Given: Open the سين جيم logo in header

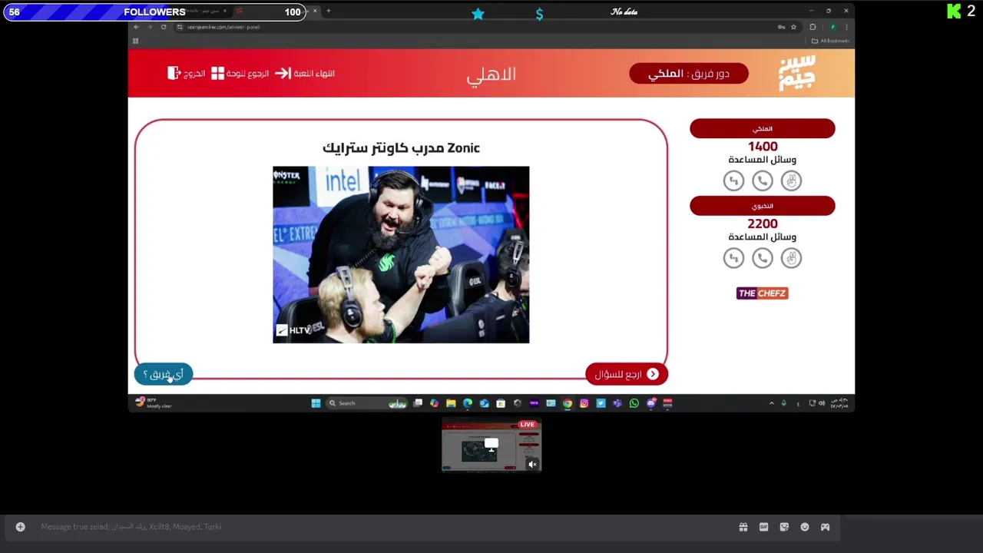Looking at the screenshot, I should pyautogui.click(x=796, y=73).
